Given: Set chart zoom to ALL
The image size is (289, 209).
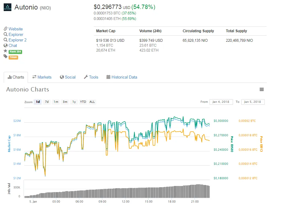Looking at the screenshot, I should click(92, 102).
